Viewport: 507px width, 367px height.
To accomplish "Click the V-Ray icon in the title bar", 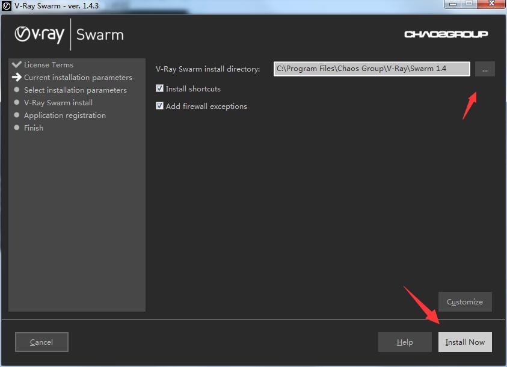I will pyautogui.click(x=7, y=5).
